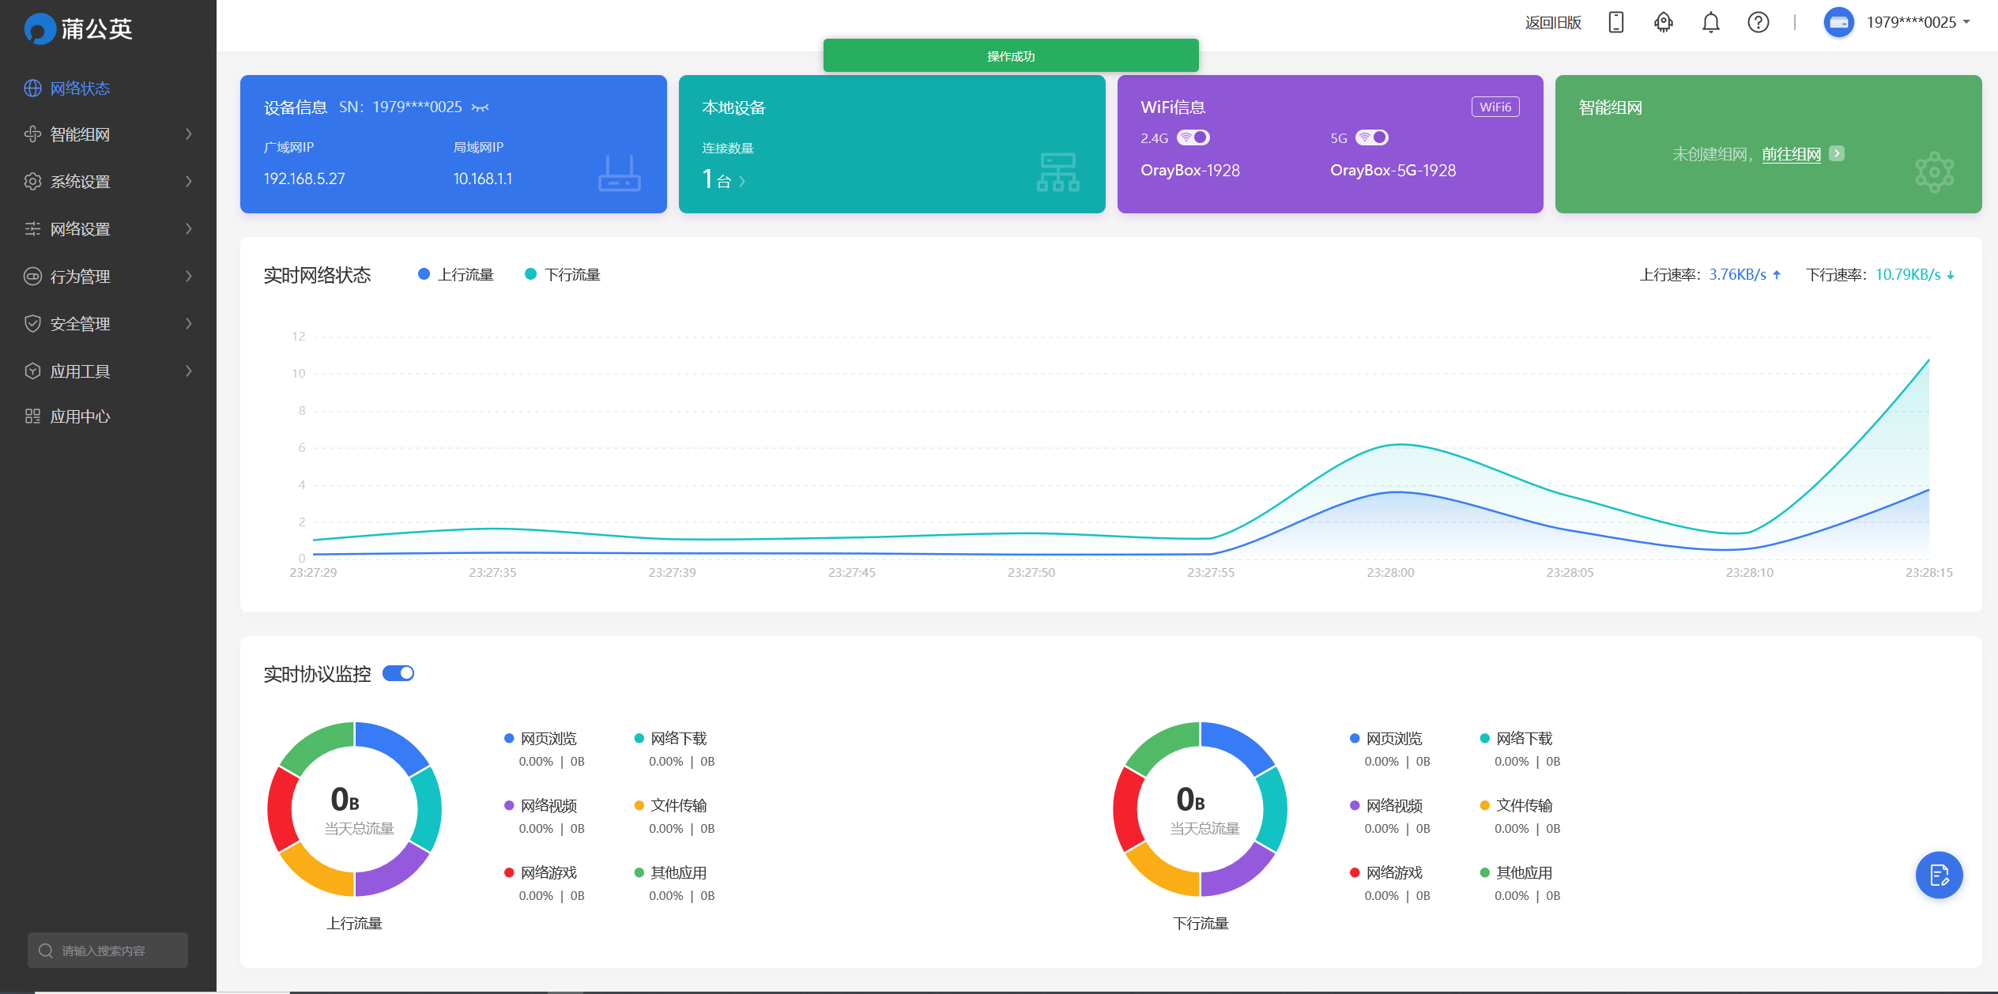Disable the 实时协议监控 switch
1998x994 pixels.
398,673
